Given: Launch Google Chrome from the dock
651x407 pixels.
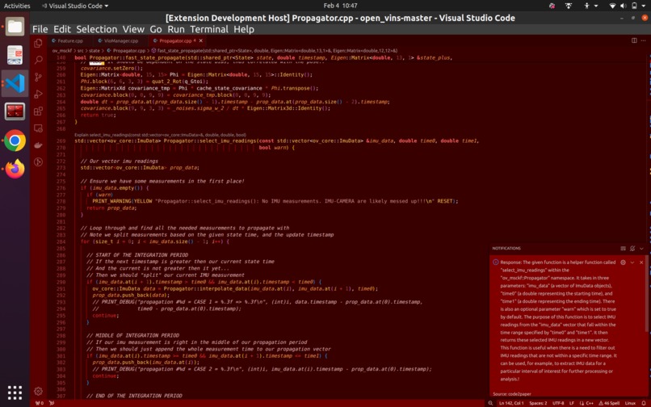Looking at the screenshot, I should 15,141.
